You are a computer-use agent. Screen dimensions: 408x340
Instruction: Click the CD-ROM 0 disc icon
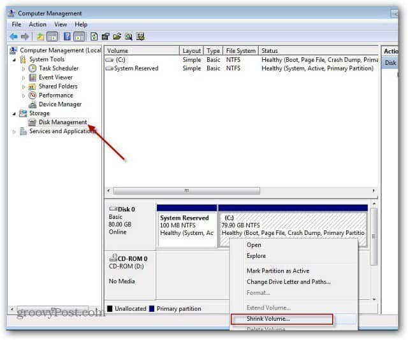113,258
